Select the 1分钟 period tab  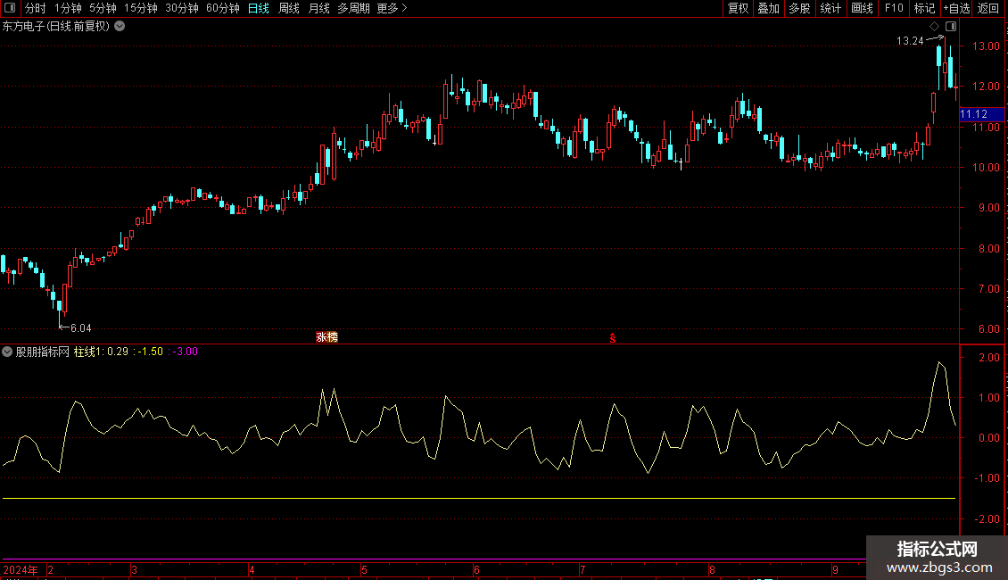click(x=68, y=8)
